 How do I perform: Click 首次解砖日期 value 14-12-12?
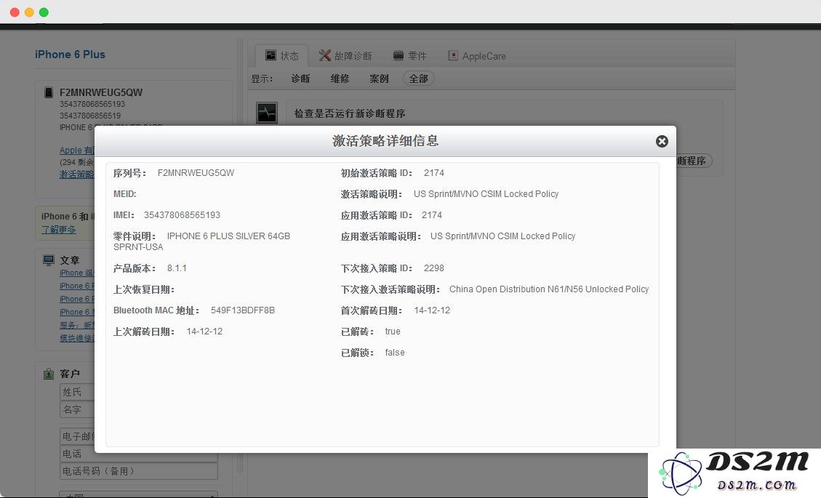click(432, 310)
